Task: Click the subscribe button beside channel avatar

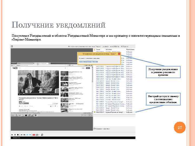Action: click(25, 103)
